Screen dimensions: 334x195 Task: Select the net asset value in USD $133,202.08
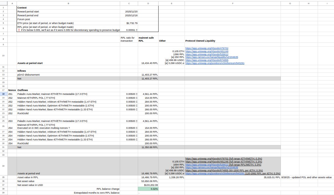tap(148, 185)
